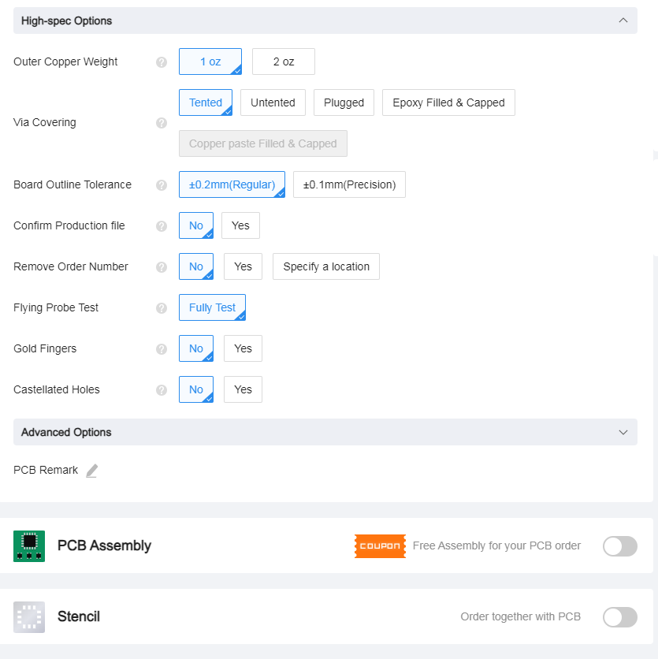Open Board Outline Tolerance help icon
The image size is (658, 659).
coord(162,185)
